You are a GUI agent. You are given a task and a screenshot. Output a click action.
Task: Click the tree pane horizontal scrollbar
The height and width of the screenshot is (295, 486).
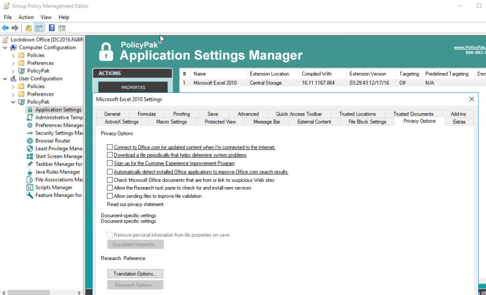tap(29, 293)
